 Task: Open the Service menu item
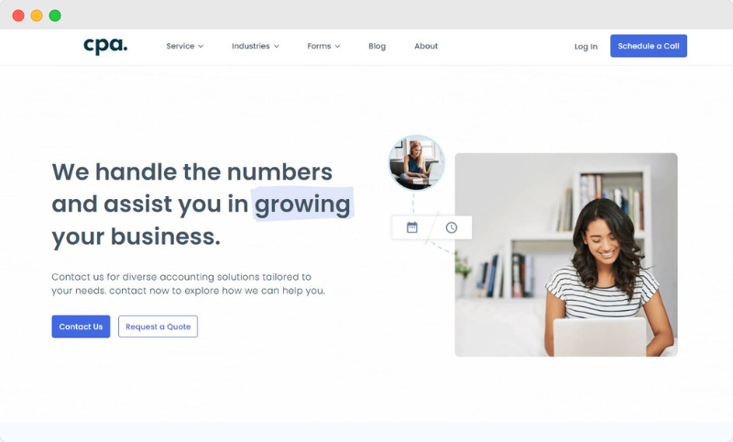(180, 46)
